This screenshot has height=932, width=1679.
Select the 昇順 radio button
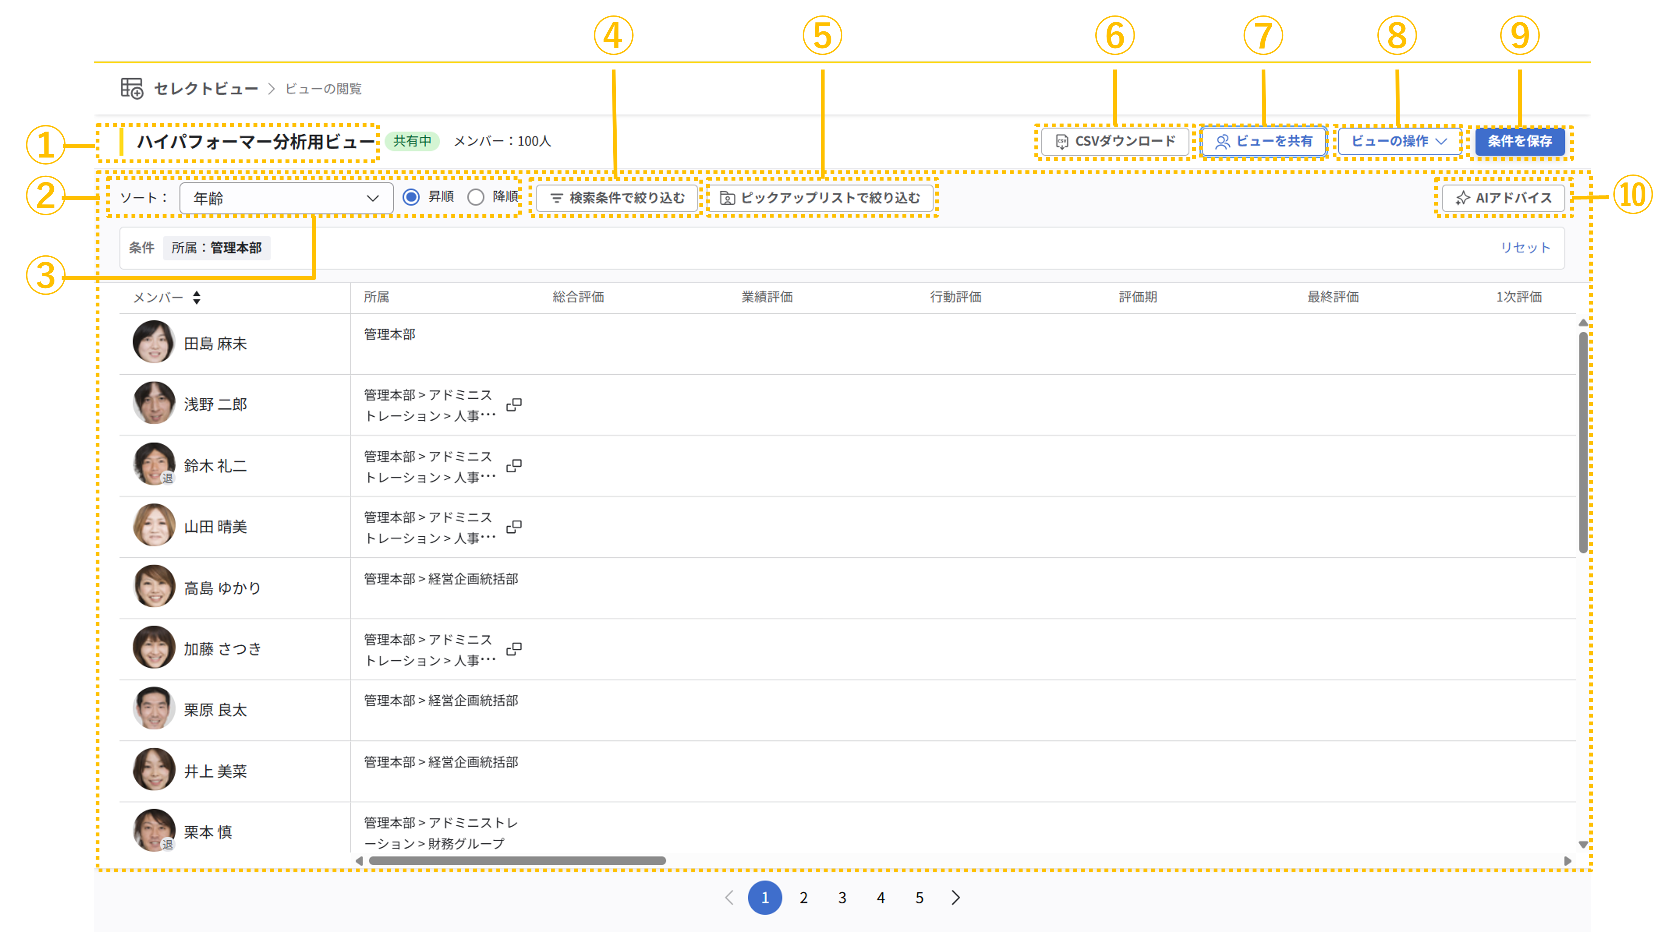(x=411, y=197)
